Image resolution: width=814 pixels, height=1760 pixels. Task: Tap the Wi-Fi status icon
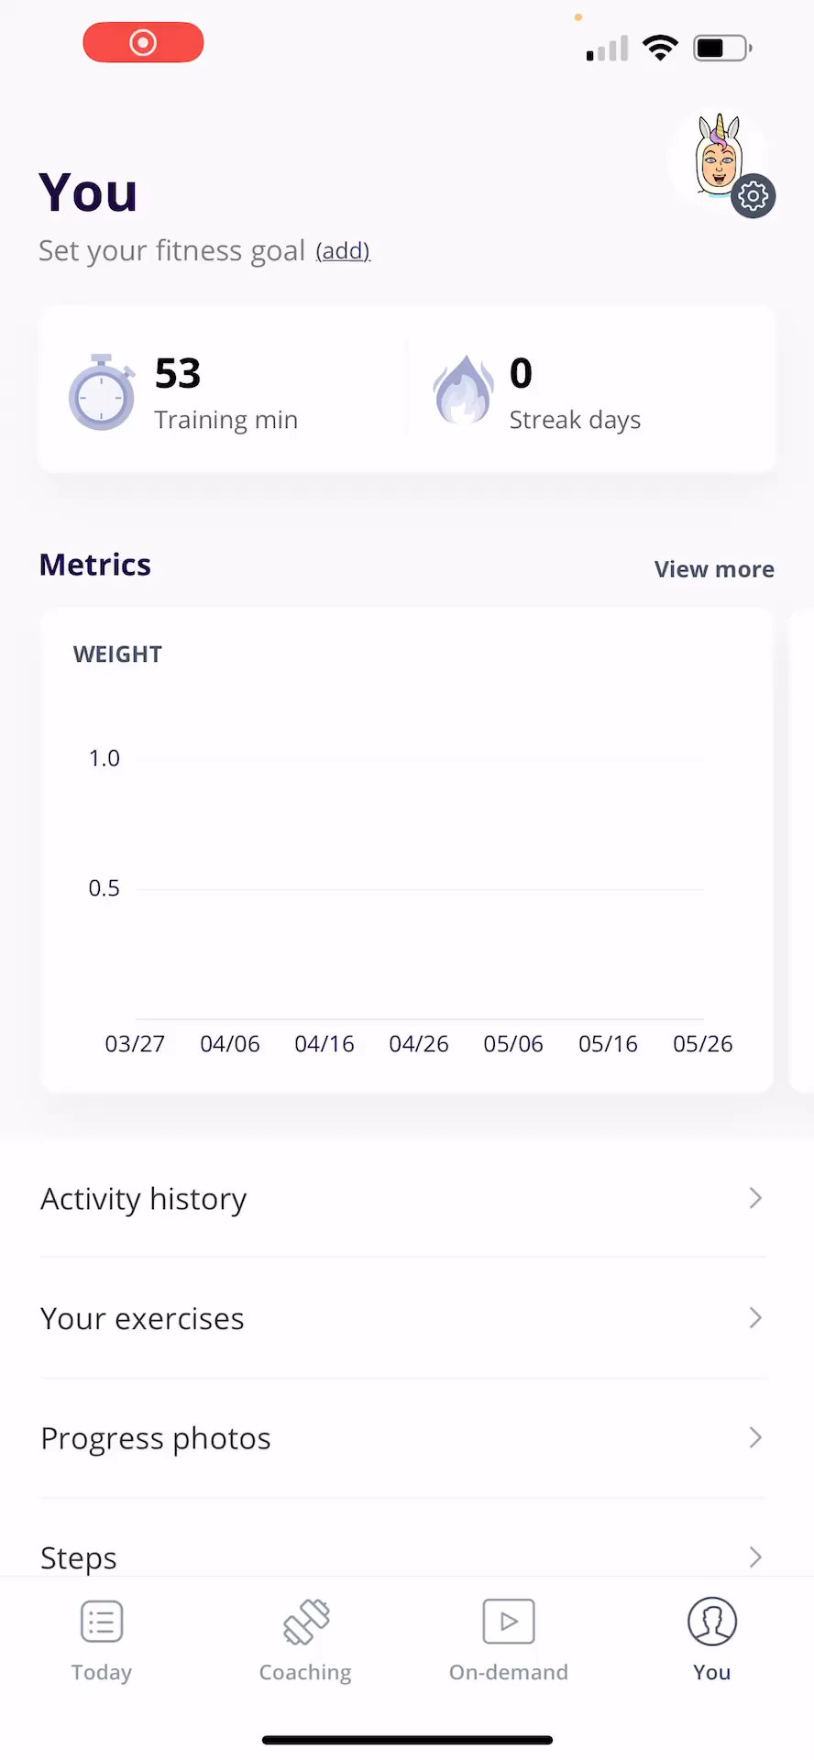pyautogui.click(x=660, y=48)
